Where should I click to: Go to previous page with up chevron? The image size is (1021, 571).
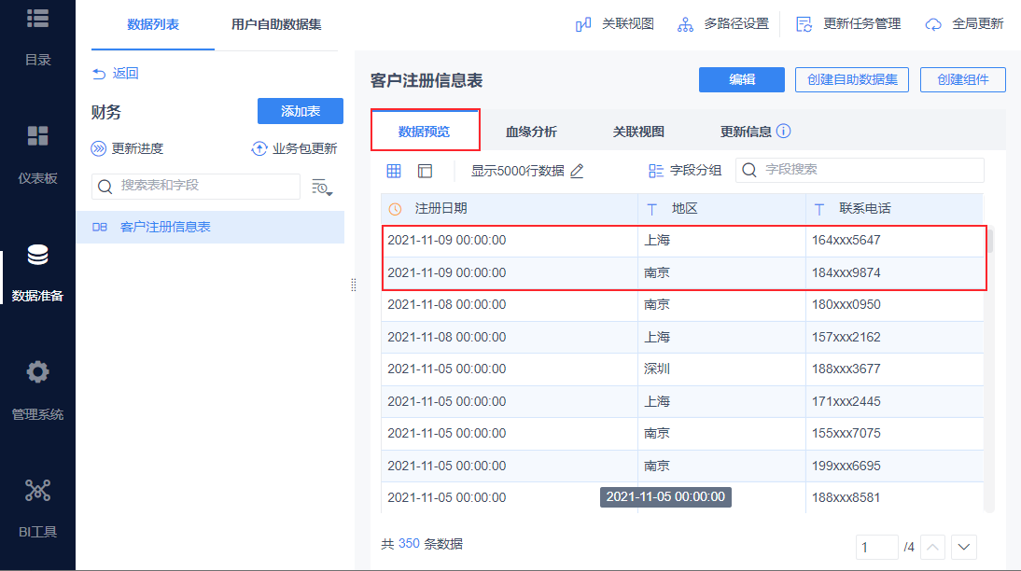point(932,547)
